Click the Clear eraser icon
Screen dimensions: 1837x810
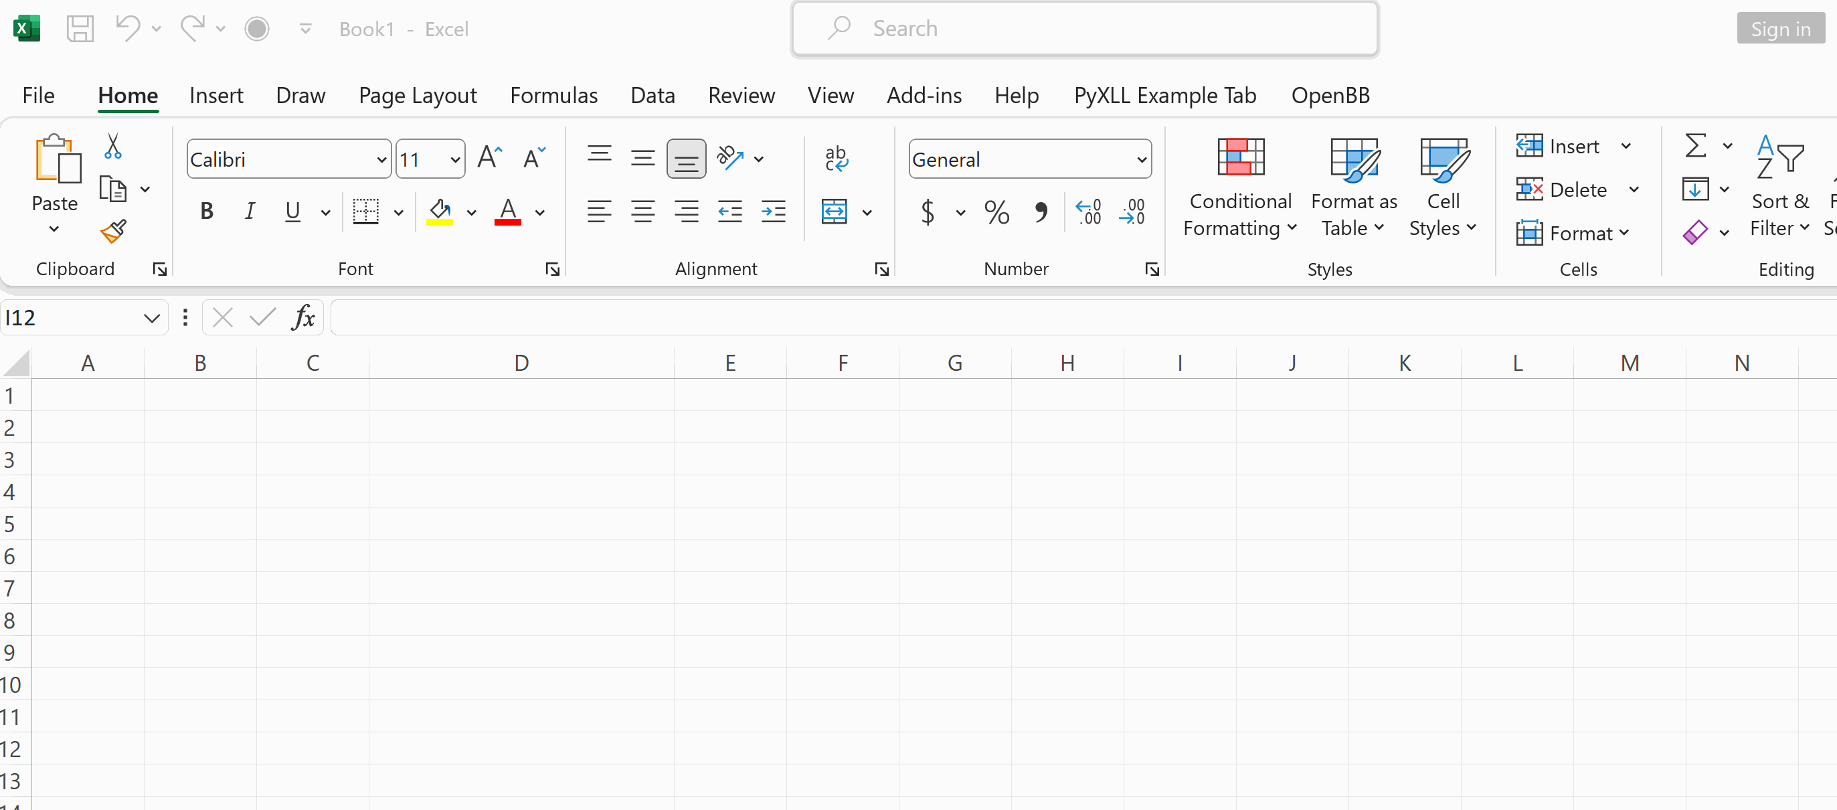point(1695,232)
